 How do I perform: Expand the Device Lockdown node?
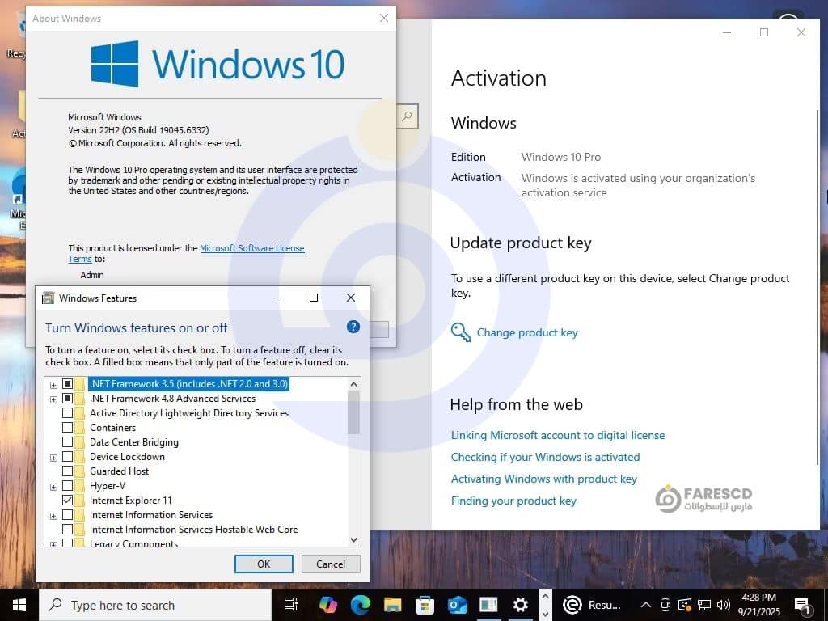(53, 457)
